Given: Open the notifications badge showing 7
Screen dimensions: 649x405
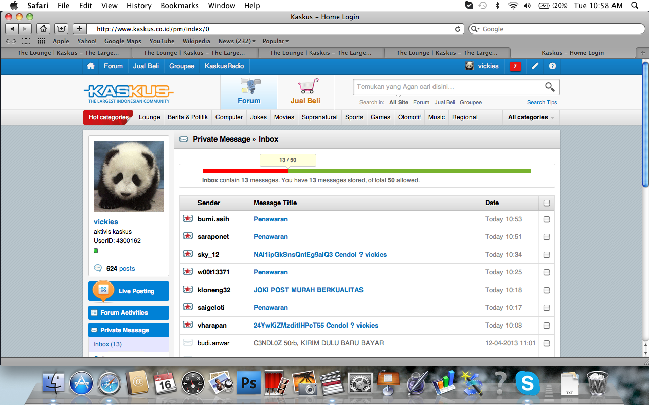Looking at the screenshot, I should 515,66.
